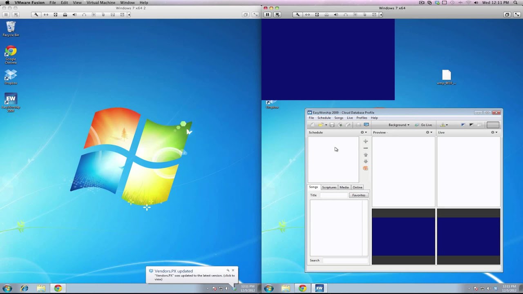Image resolution: width=523 pixels, height=294 pixels.
Task: Click the orange schedule icon below the arrows
Action: coord(366,168)
